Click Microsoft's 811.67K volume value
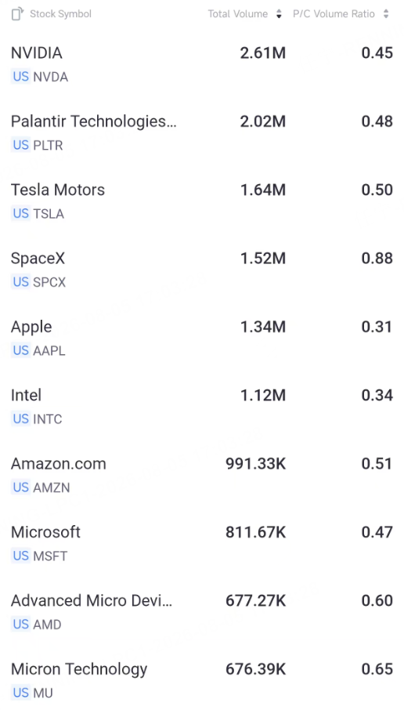The height and width of the screenshot is (710, 404). coord(255,532)
